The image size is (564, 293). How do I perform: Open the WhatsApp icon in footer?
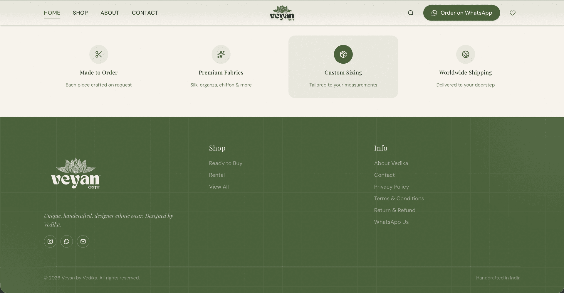click(67, 241)
